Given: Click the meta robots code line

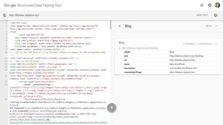Looking at the screenshot, I should pos(37,49).
